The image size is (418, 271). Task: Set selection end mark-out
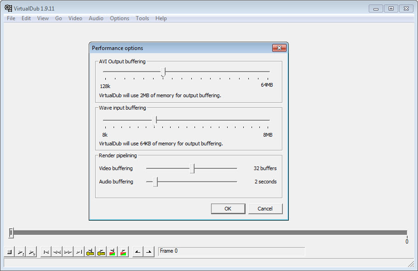coord(149,252)
